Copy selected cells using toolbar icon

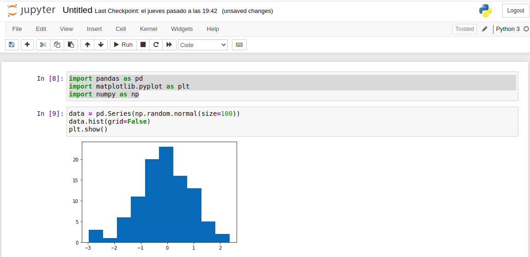pyautogui.click(x=57, y=45)
